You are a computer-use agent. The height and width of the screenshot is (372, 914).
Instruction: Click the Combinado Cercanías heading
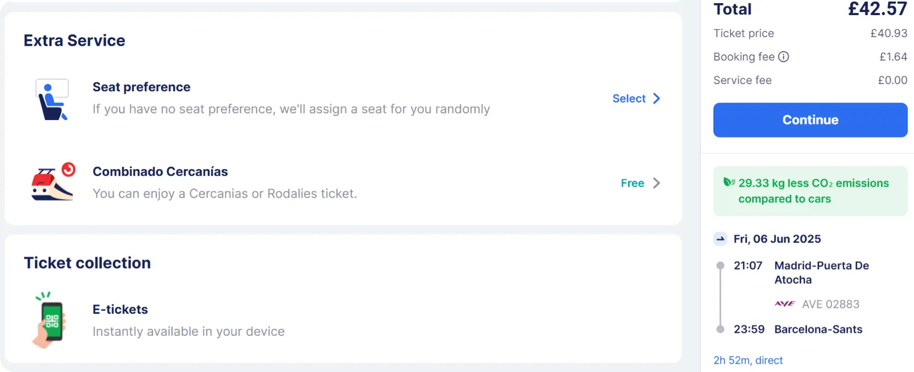(x=160, y=172)
